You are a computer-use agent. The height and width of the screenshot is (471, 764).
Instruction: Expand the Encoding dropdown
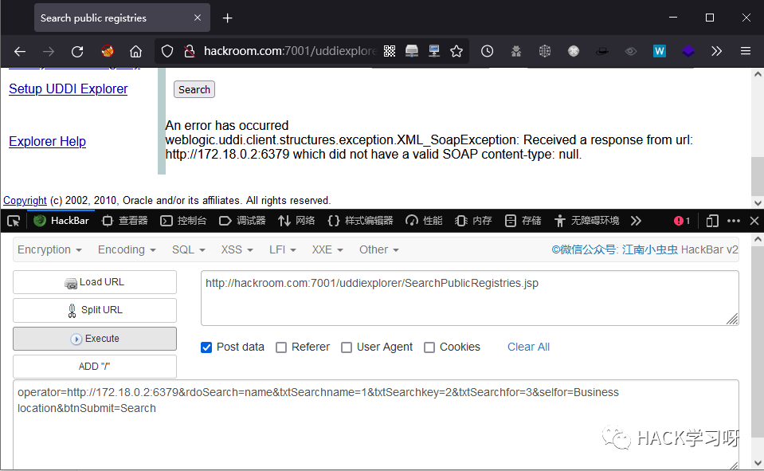(127, 249)
